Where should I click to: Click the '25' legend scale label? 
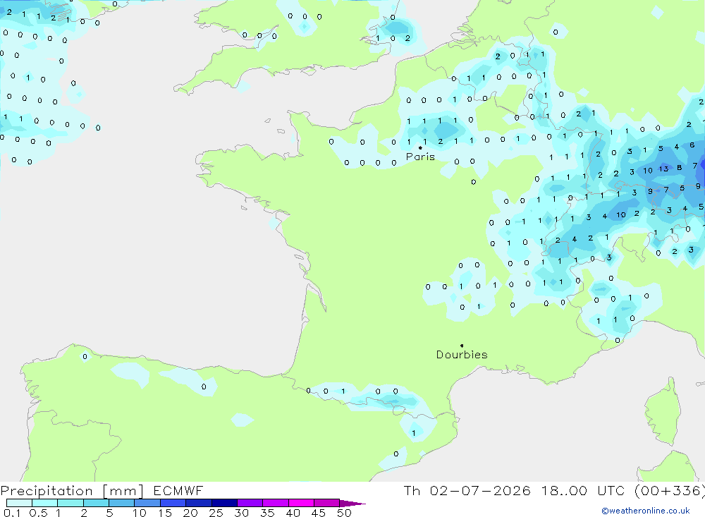tap(216, 513)
